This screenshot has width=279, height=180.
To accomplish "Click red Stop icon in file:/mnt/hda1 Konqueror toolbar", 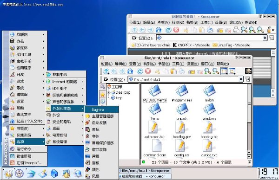I will pyautogui.click(x=148, y=71).
